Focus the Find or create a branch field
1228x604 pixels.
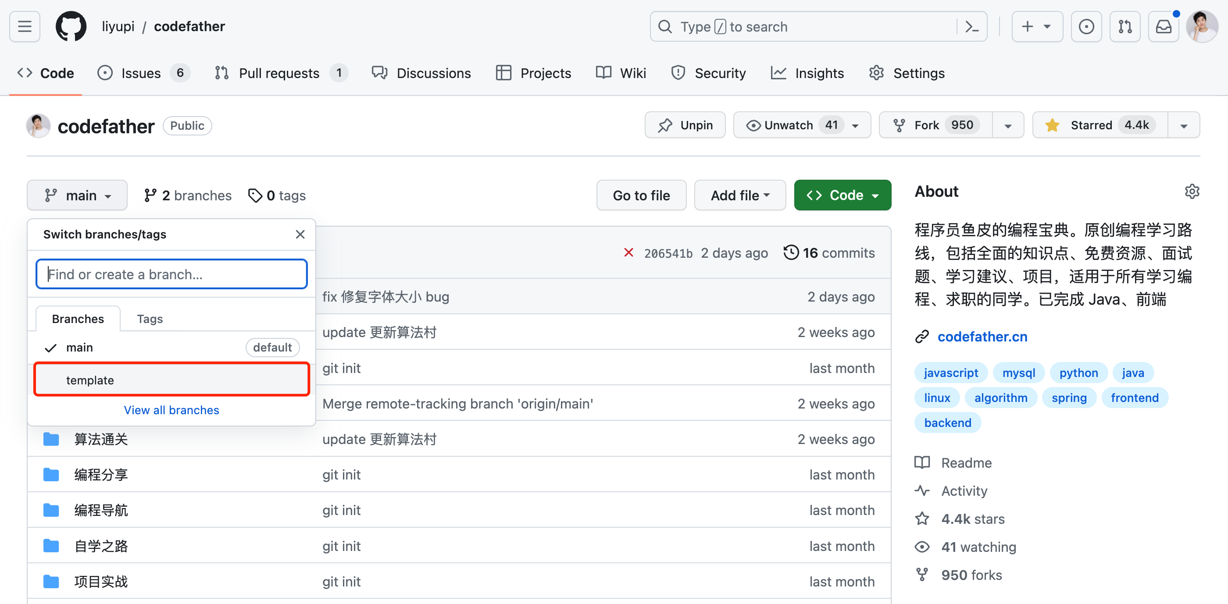(x=171, y=274)
